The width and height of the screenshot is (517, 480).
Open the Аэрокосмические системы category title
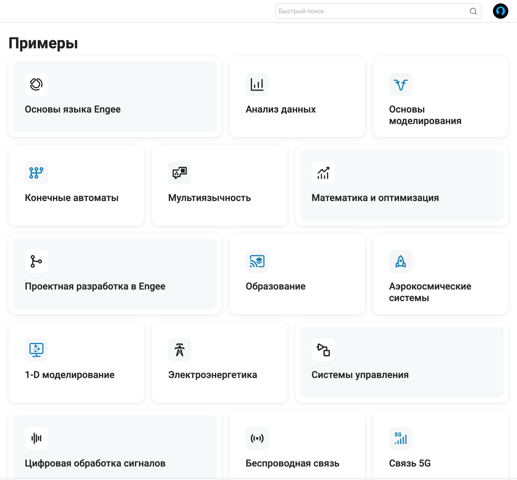tap(430, 292)
